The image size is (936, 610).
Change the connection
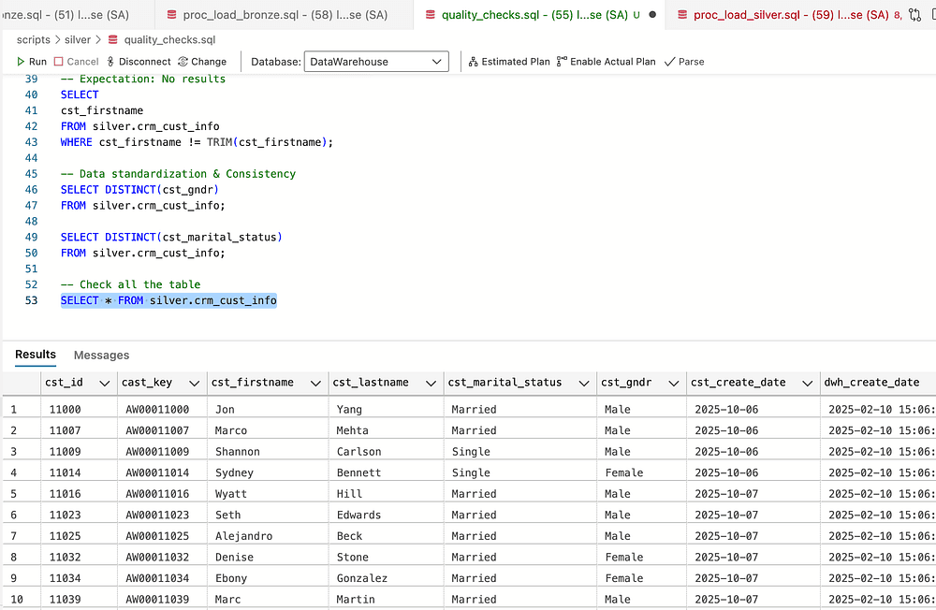click(202, 62)
